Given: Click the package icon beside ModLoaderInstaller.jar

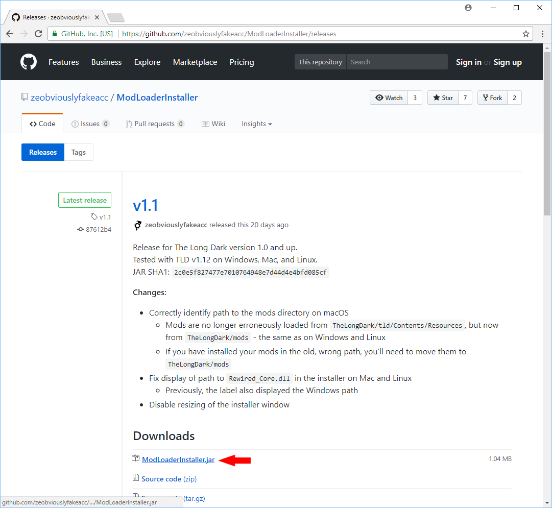Looking at the screenshot, I should pos(135,458).
